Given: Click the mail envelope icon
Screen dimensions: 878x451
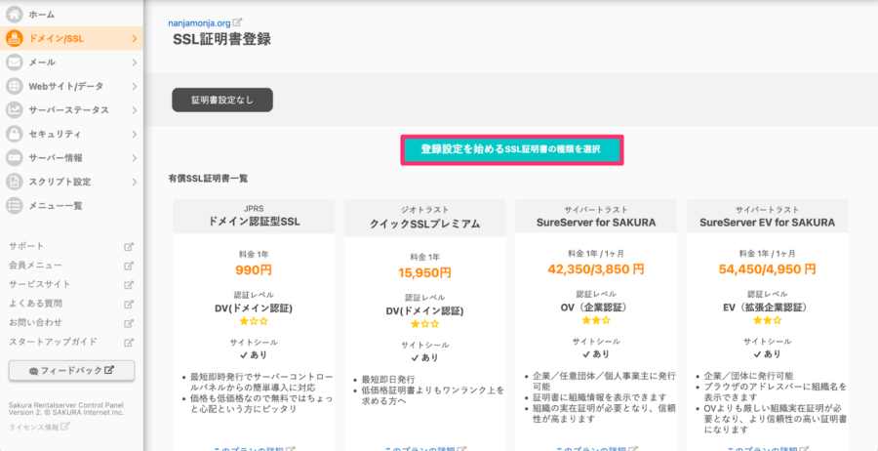Looking at the screenshot, I should point(15,62).
